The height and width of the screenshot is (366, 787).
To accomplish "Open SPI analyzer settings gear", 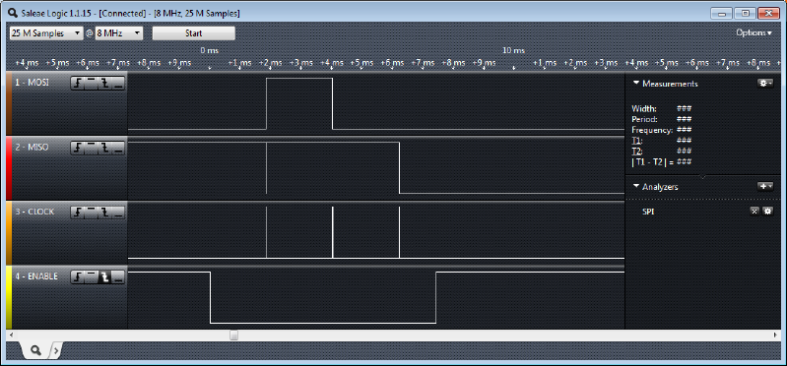I will [x=767, y=212].
